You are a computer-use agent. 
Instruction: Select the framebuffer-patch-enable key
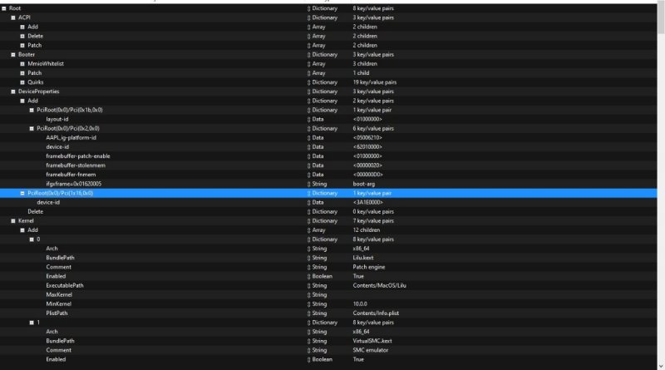pos(78,156)
